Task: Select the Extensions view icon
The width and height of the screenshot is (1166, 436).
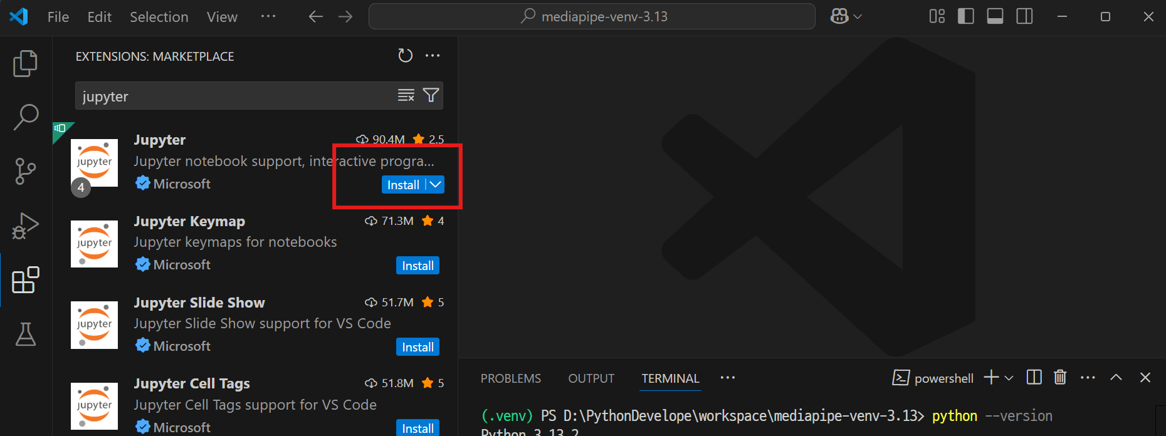Action: click(x=26, y=280)
